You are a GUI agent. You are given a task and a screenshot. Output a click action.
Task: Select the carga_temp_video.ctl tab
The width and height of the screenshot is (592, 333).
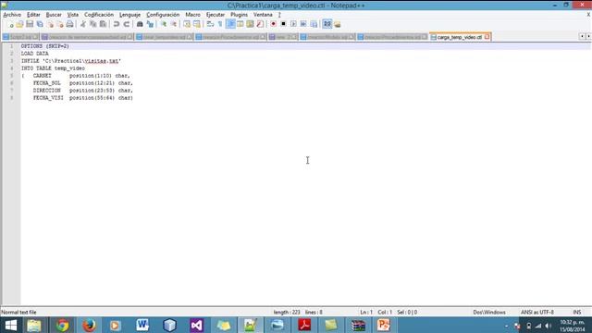point(460,37)
